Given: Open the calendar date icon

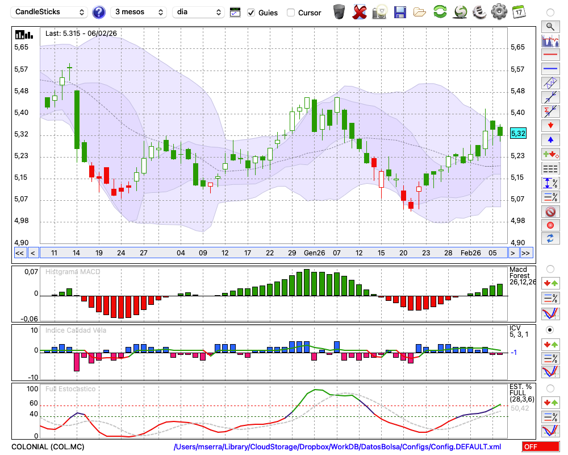Looking at the screenshot, I should [x=519, y=11].
